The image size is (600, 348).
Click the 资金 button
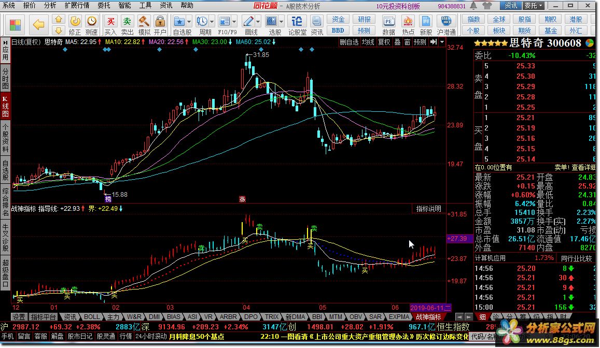coord(338,20)
